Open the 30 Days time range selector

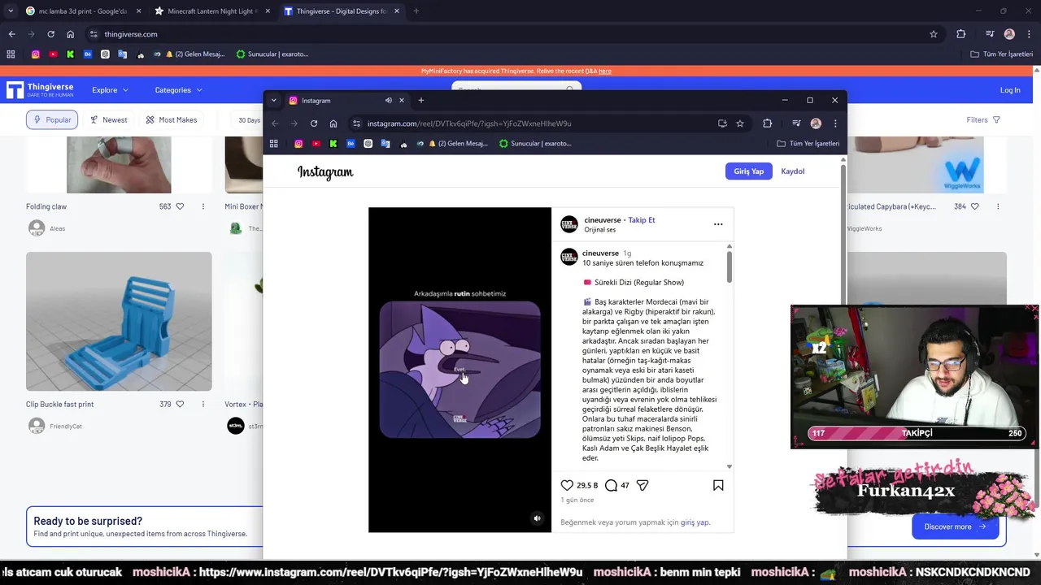tap(249, 120)
